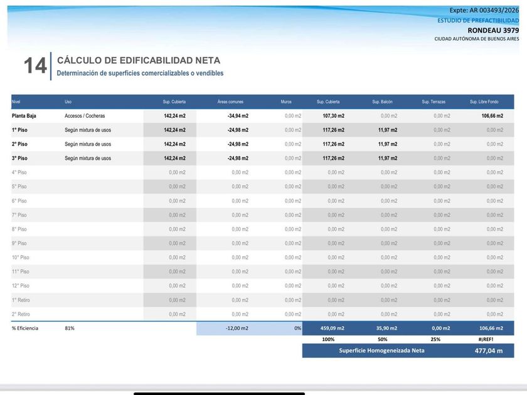Click the 'Uso' column header
Viewport: 527px width, 395px height.
pyautogui.click(x=68, y=102)
